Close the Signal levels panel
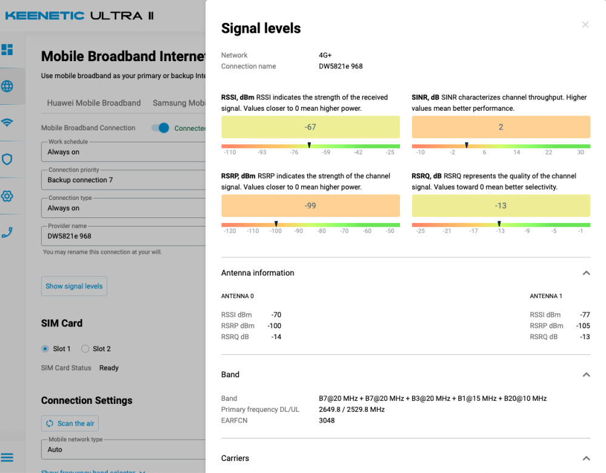Viewport: 606px width, 473px height. tap(585, 25)
